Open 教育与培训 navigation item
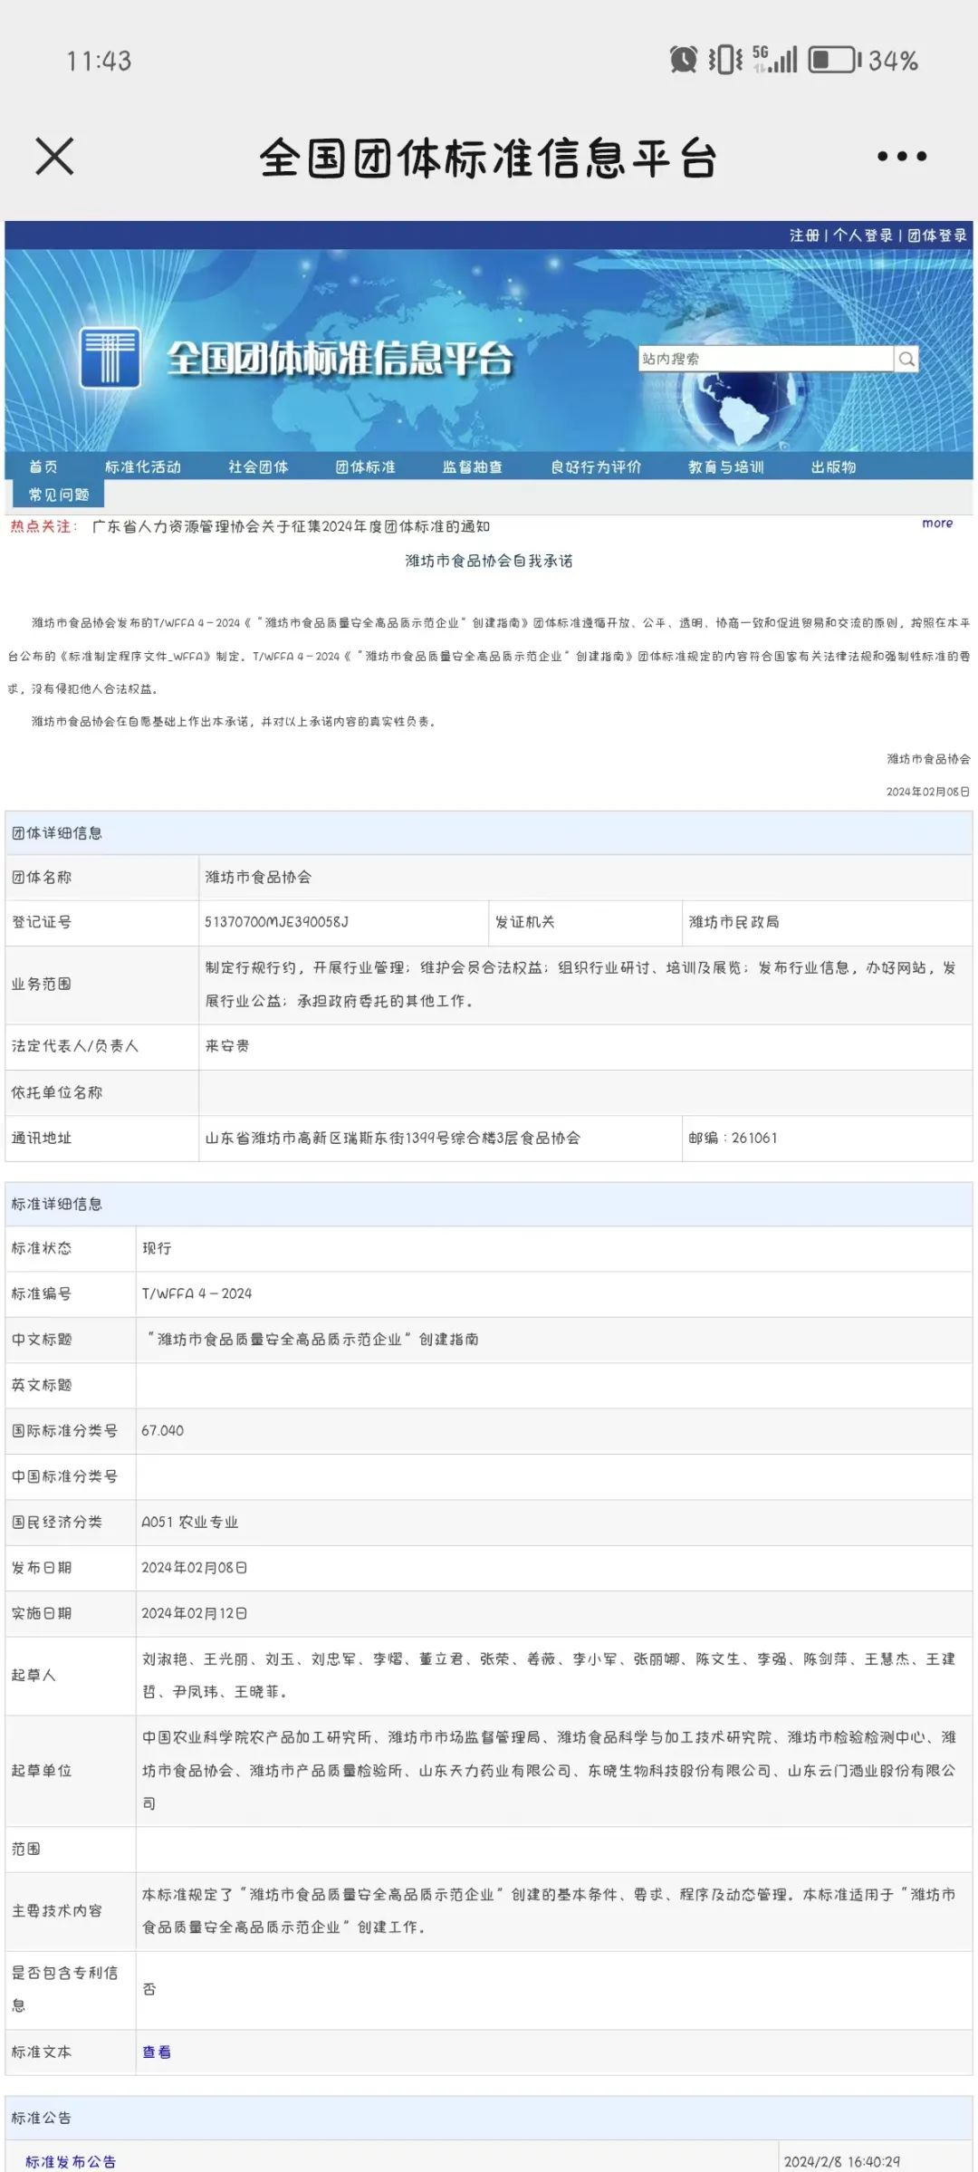The width and height of the screenshot is (978, 2172). pos(725,467)
